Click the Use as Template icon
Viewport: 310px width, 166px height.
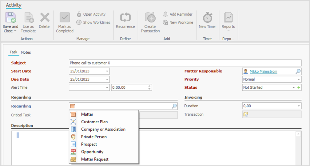click(28, 18)
